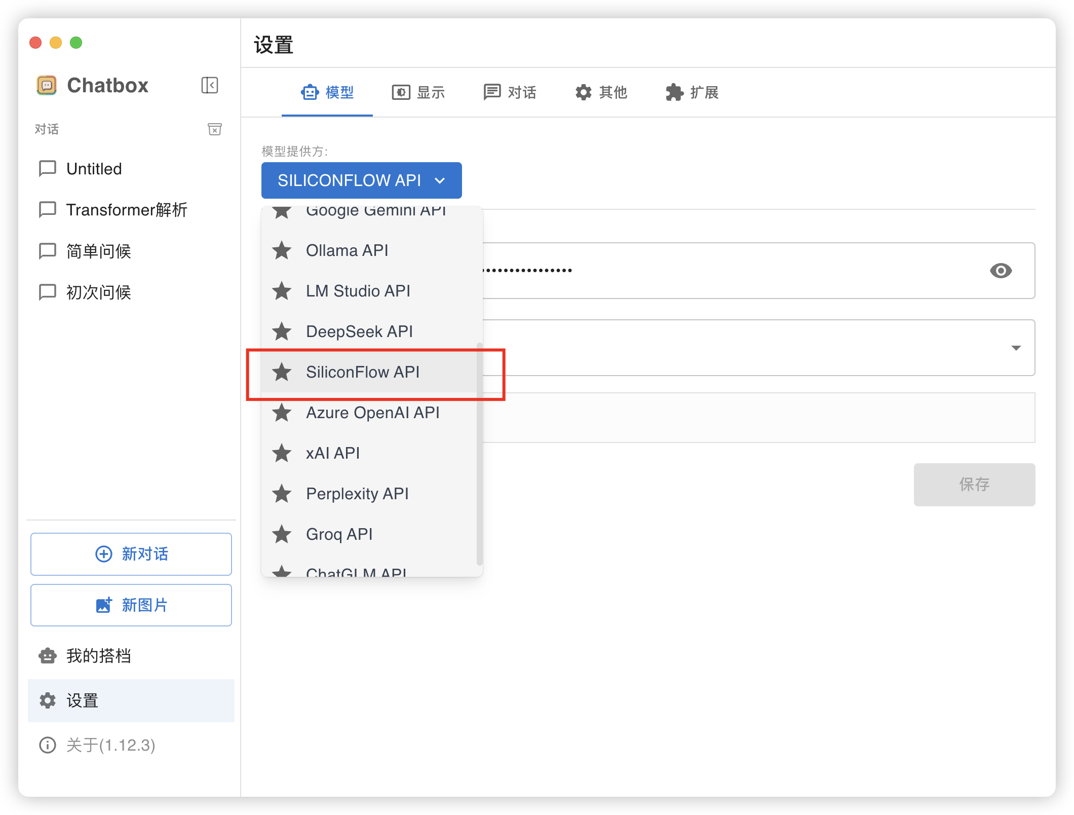Image resolution: width=1074 pixels, height=815 pixels.
Task: Select Azure OpenAI API from the list
Action: pyautogui.click(x=369, y=413)
